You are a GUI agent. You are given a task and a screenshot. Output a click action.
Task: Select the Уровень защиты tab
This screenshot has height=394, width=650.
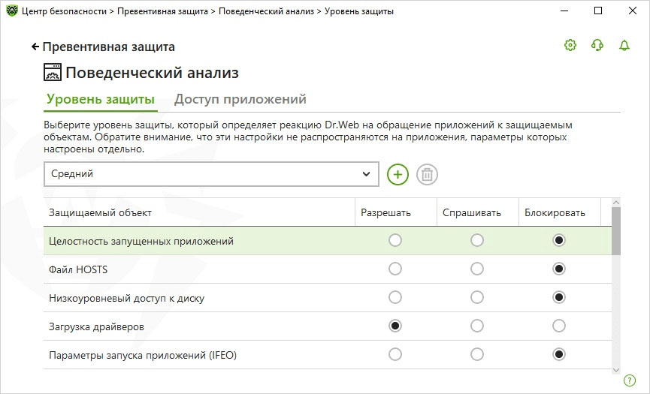[101, 99]
